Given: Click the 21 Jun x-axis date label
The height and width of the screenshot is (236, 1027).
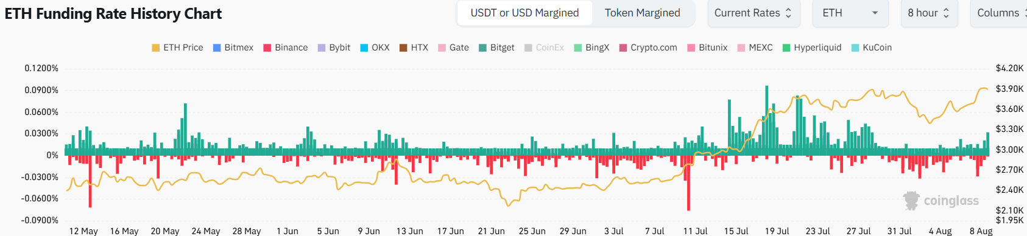Looking at the screenshot, I should (491, 231).
